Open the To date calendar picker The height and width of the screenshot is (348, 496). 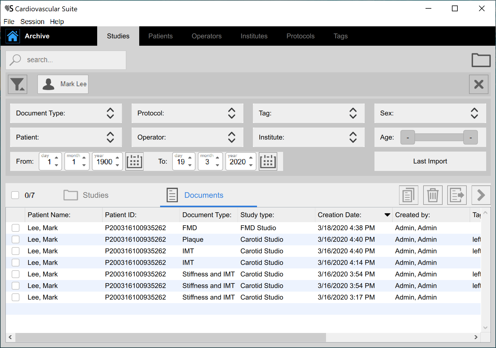(x=268, y=161)
